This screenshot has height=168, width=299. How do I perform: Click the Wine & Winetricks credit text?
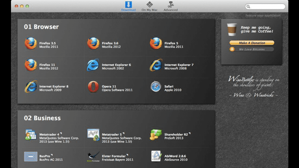coord(254,95)
